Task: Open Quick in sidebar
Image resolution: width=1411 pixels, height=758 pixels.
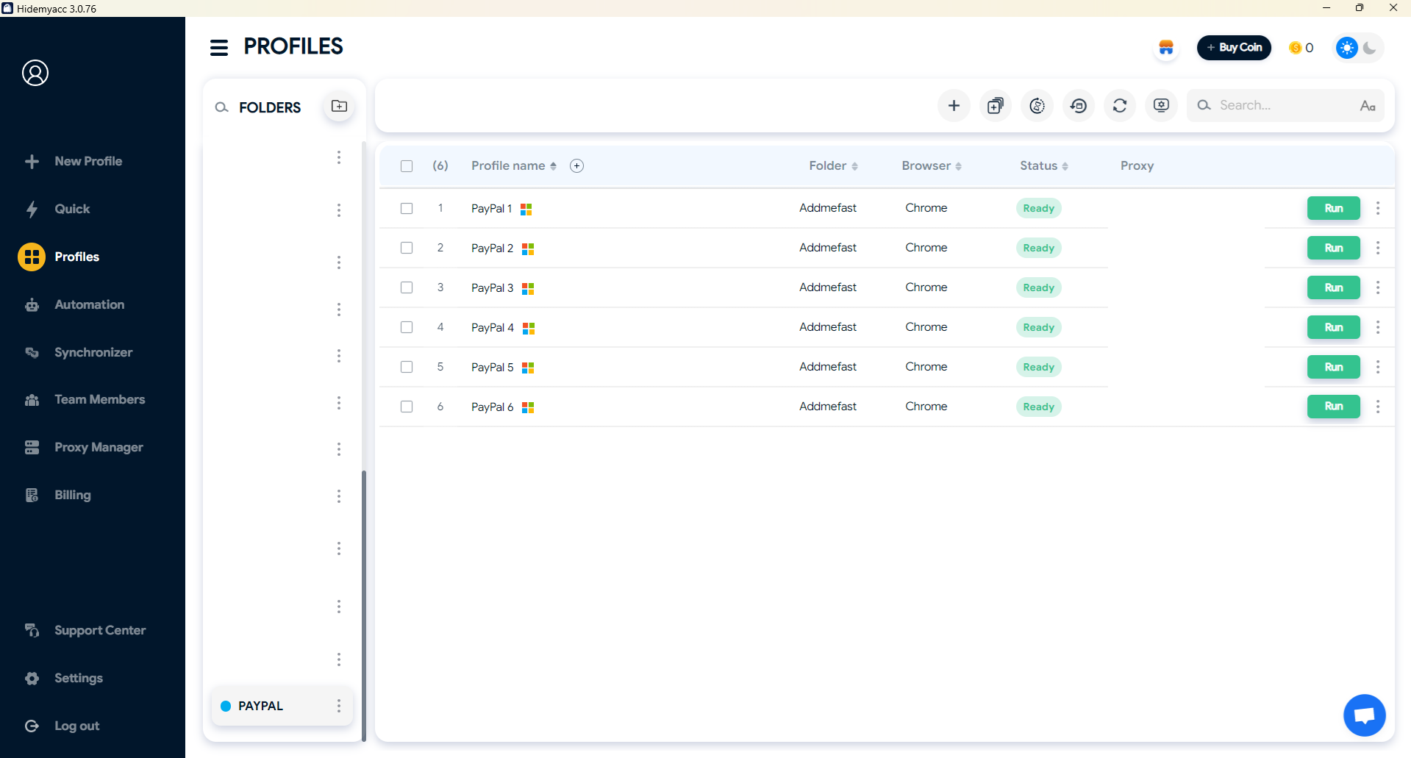Action: point(57,209)
